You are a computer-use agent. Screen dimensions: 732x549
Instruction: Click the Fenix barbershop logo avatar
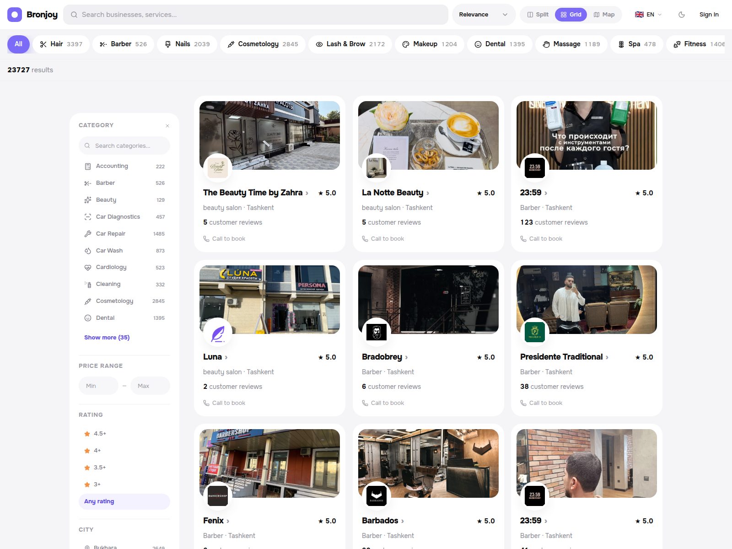pos(218,496)
